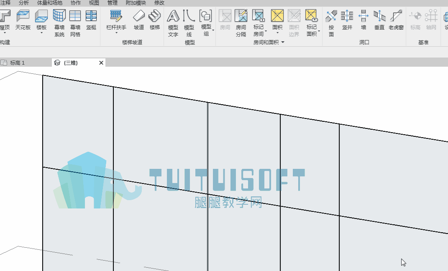Open the 协作 ribbon tab

pos(75,3)
